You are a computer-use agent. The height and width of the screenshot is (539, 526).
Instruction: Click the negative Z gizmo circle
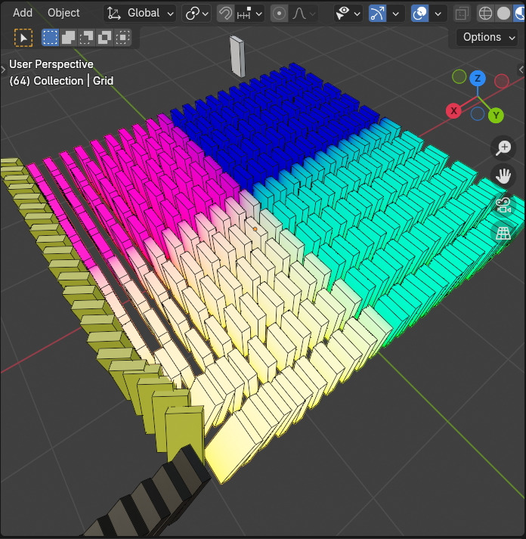pyautogui.click(x=478, y=114)
